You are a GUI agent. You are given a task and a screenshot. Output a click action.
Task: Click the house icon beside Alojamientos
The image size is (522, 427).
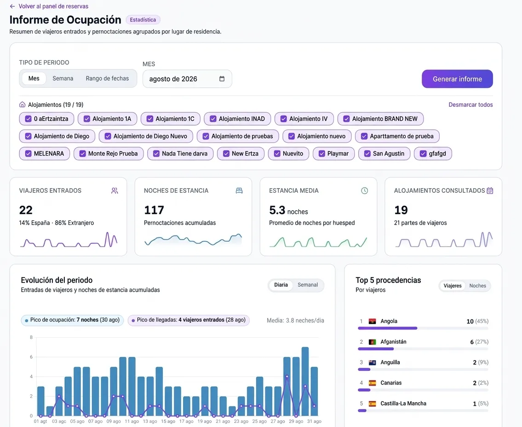[x=22, y=104]
